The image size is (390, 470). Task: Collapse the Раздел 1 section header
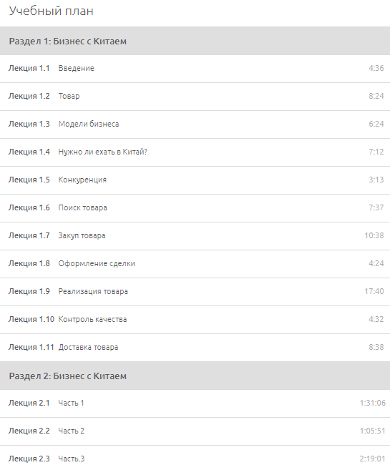tap(195, 41)
